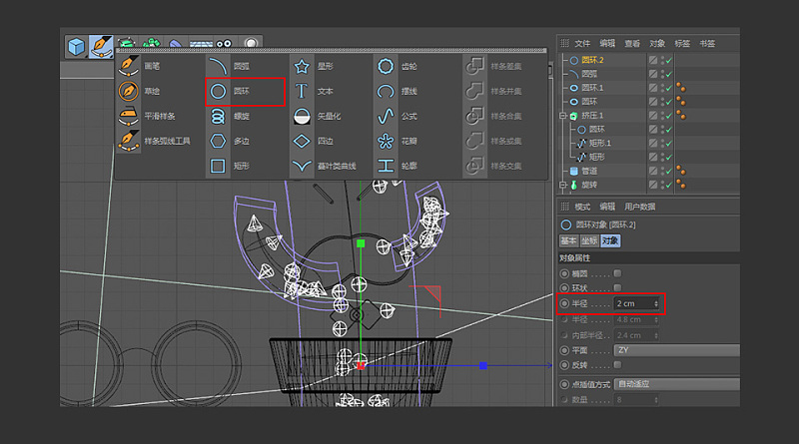
Task: Switch to the 坐标 coordinates tab
Action: pos(588,240)
